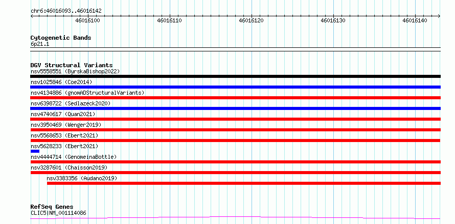Click the nsv5568653 (Ebert2021) label
This screenshot has height=224, width=455.
tap(64, 135)
